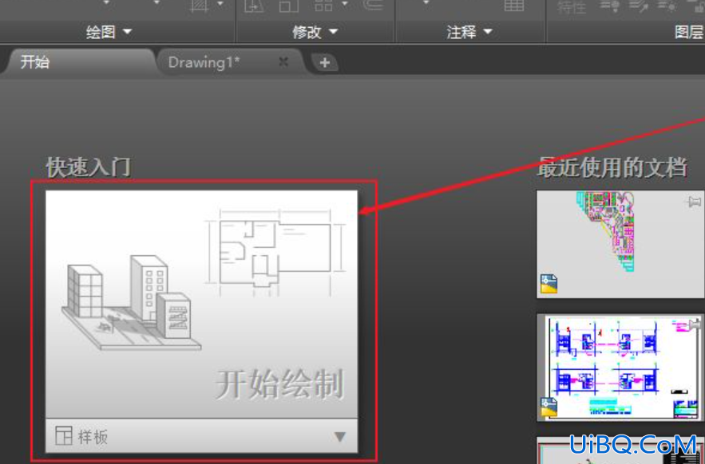Screen dimensions: 705x464
Task: Open the hatch tool dropdown arrow
Action: point(220,5)
